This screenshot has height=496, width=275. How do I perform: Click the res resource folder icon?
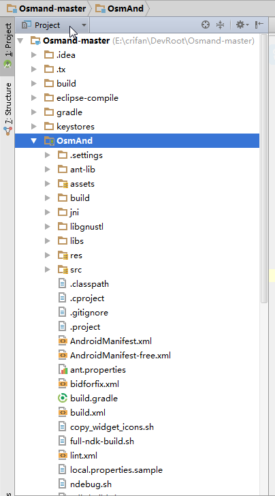(x=63, y=255)
